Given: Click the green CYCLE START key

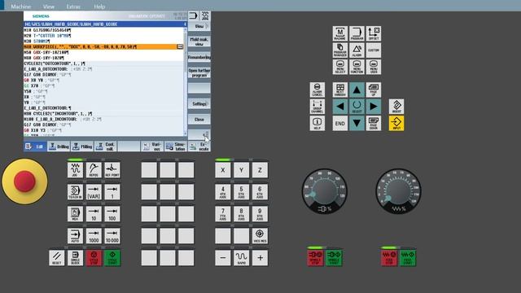Looking at the screenshot, I should [112, 258].
